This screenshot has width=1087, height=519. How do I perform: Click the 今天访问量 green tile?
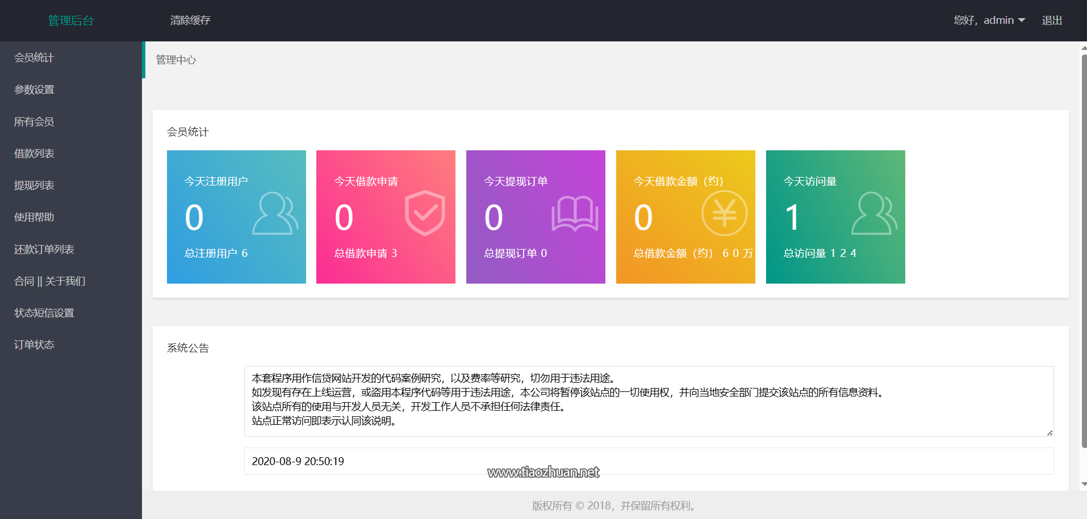835,217
